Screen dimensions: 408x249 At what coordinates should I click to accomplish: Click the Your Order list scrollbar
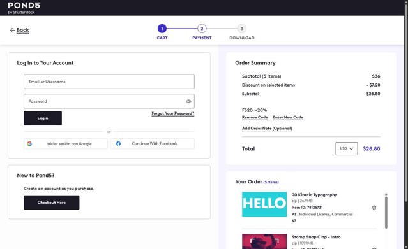[386, 213]
